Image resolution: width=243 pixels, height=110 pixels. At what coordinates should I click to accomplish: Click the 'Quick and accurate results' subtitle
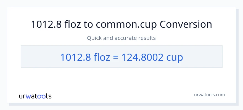121,38
